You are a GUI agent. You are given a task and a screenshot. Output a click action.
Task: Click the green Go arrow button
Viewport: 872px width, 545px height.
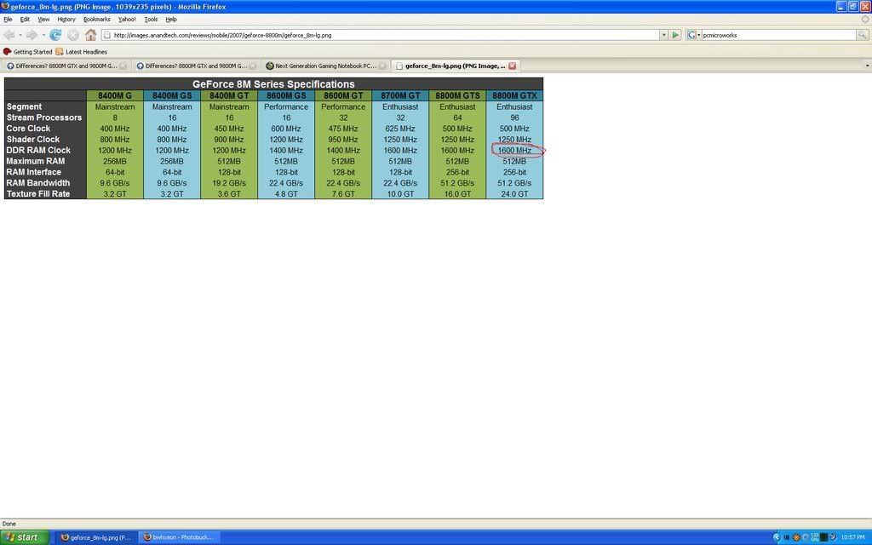coord(675,35)
